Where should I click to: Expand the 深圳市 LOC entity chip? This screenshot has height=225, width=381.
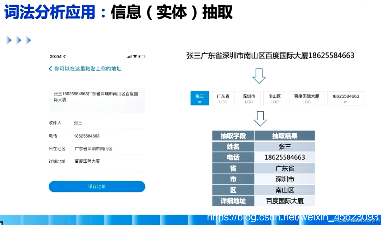pyautogui.click(x=249, y=98)
